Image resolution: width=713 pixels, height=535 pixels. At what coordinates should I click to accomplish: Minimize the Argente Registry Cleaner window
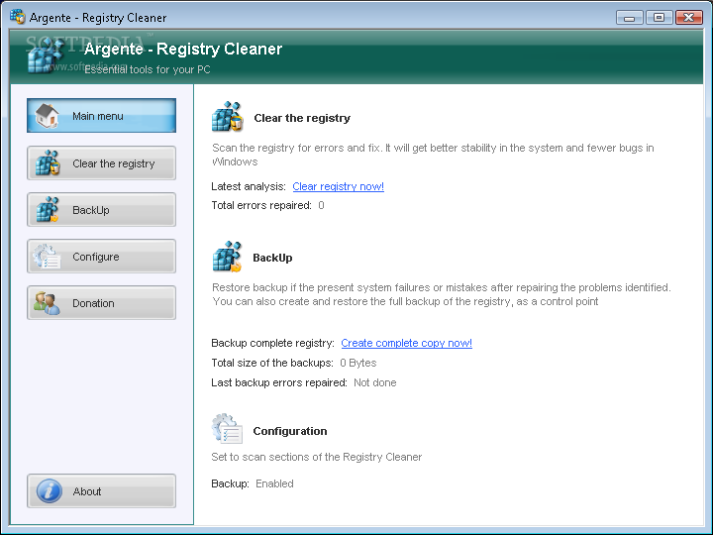click(630, 18)
